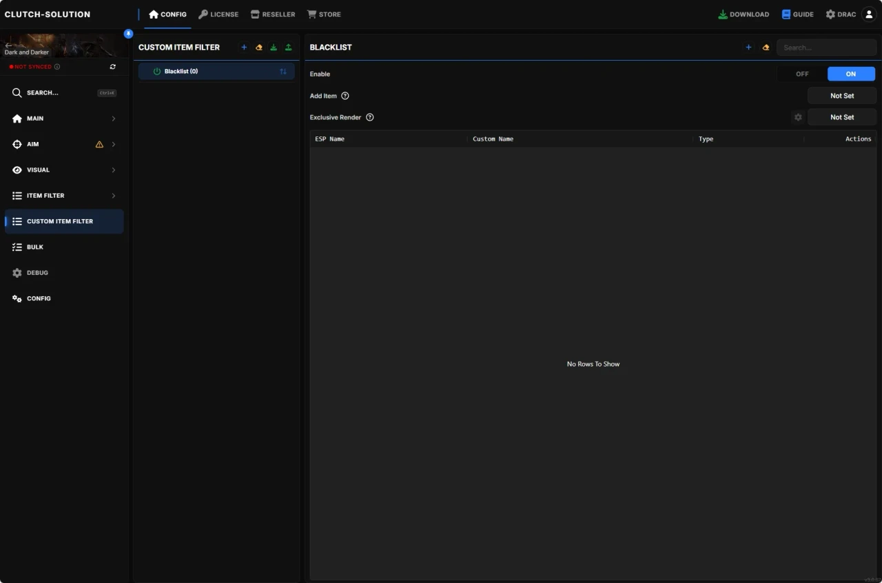Click the info icon beside NOT SYNCED
The width and height of the screenshot is (882, 583).
pos(57,67)
